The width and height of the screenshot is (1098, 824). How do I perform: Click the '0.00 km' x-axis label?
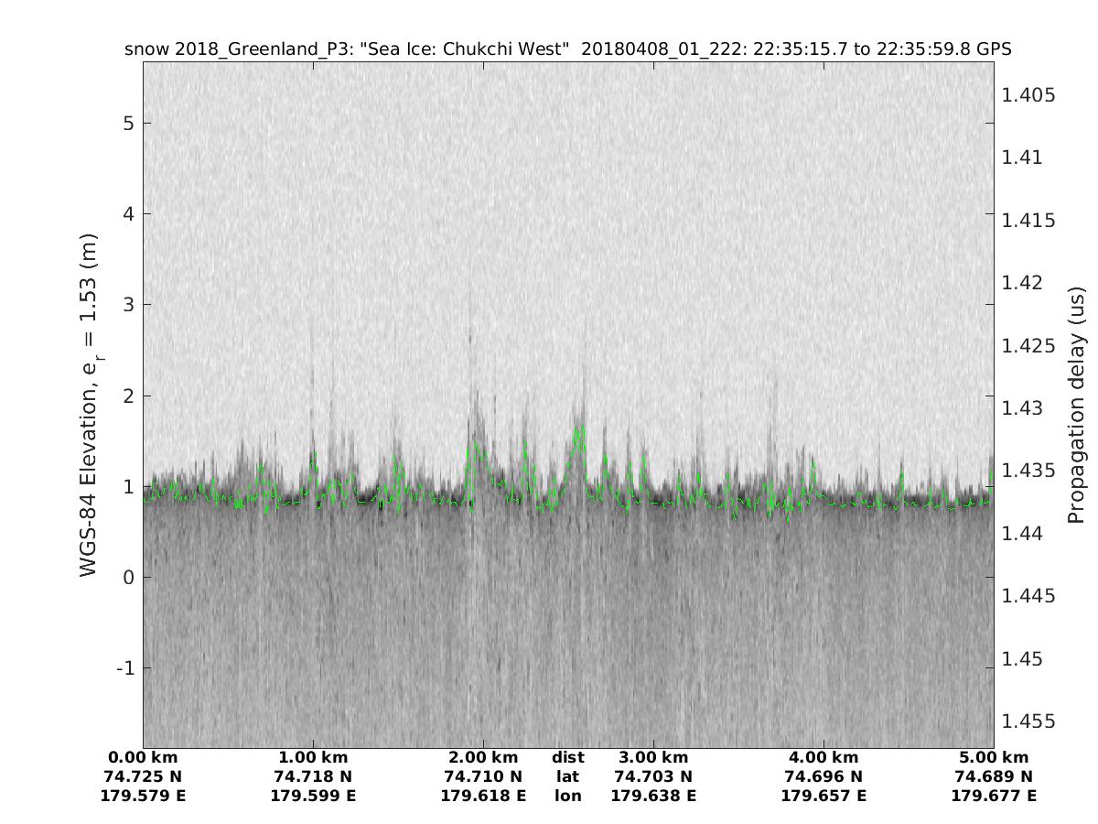point(143,758)
